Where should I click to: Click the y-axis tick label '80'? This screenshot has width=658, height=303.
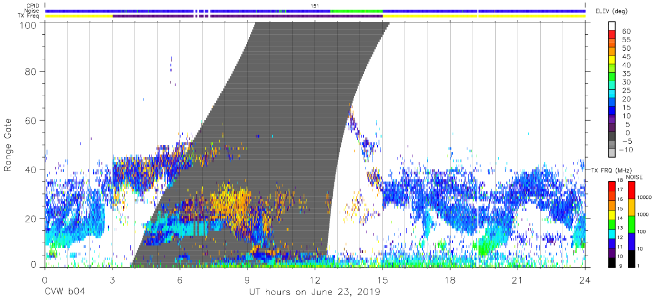tap(31, 71)
